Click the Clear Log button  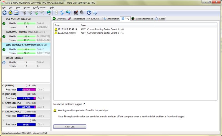70,127
